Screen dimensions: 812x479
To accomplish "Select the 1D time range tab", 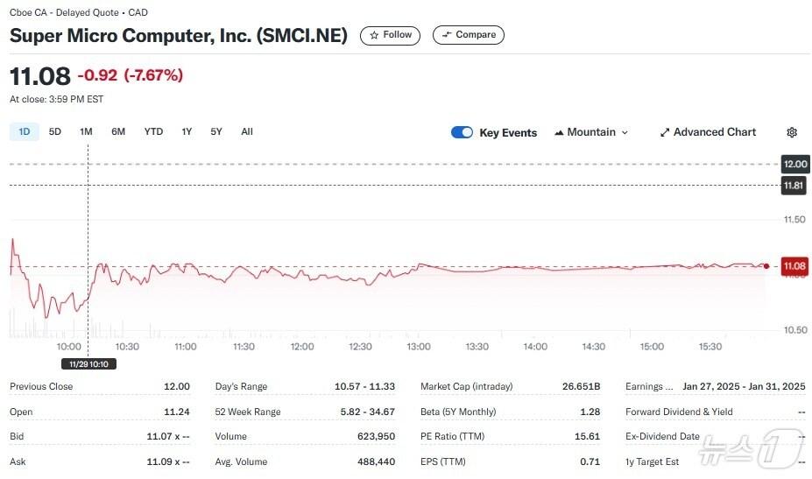I will point(25,131).
